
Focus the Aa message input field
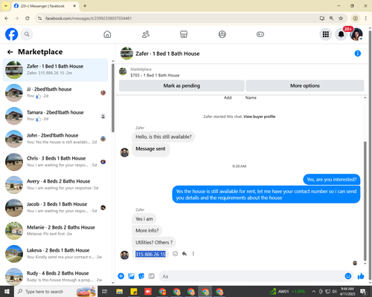pos(251,276)
